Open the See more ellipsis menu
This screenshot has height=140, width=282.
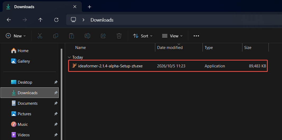tap(196, 36)
